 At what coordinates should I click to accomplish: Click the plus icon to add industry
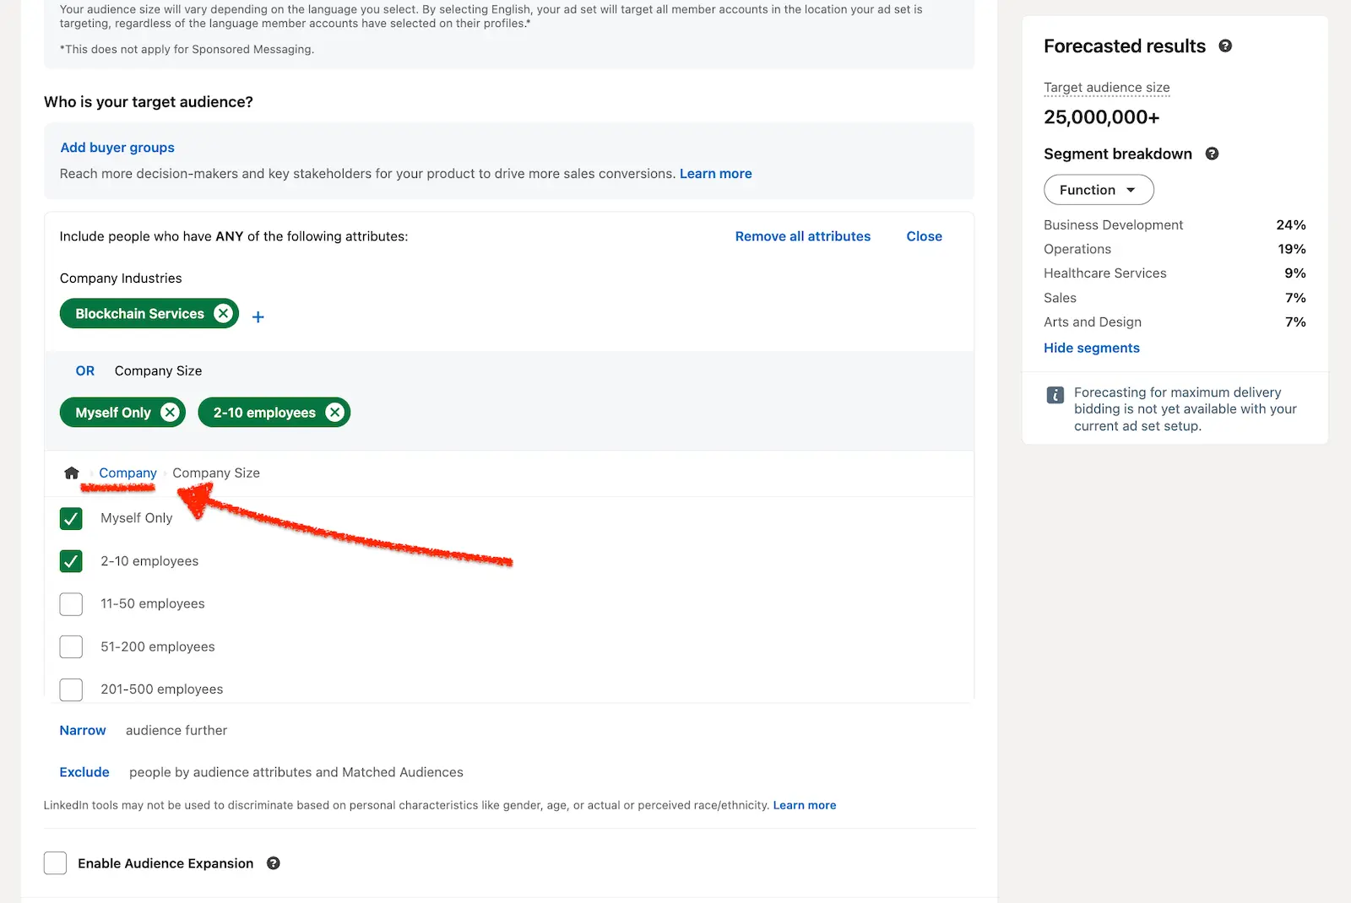click(258, 317)
